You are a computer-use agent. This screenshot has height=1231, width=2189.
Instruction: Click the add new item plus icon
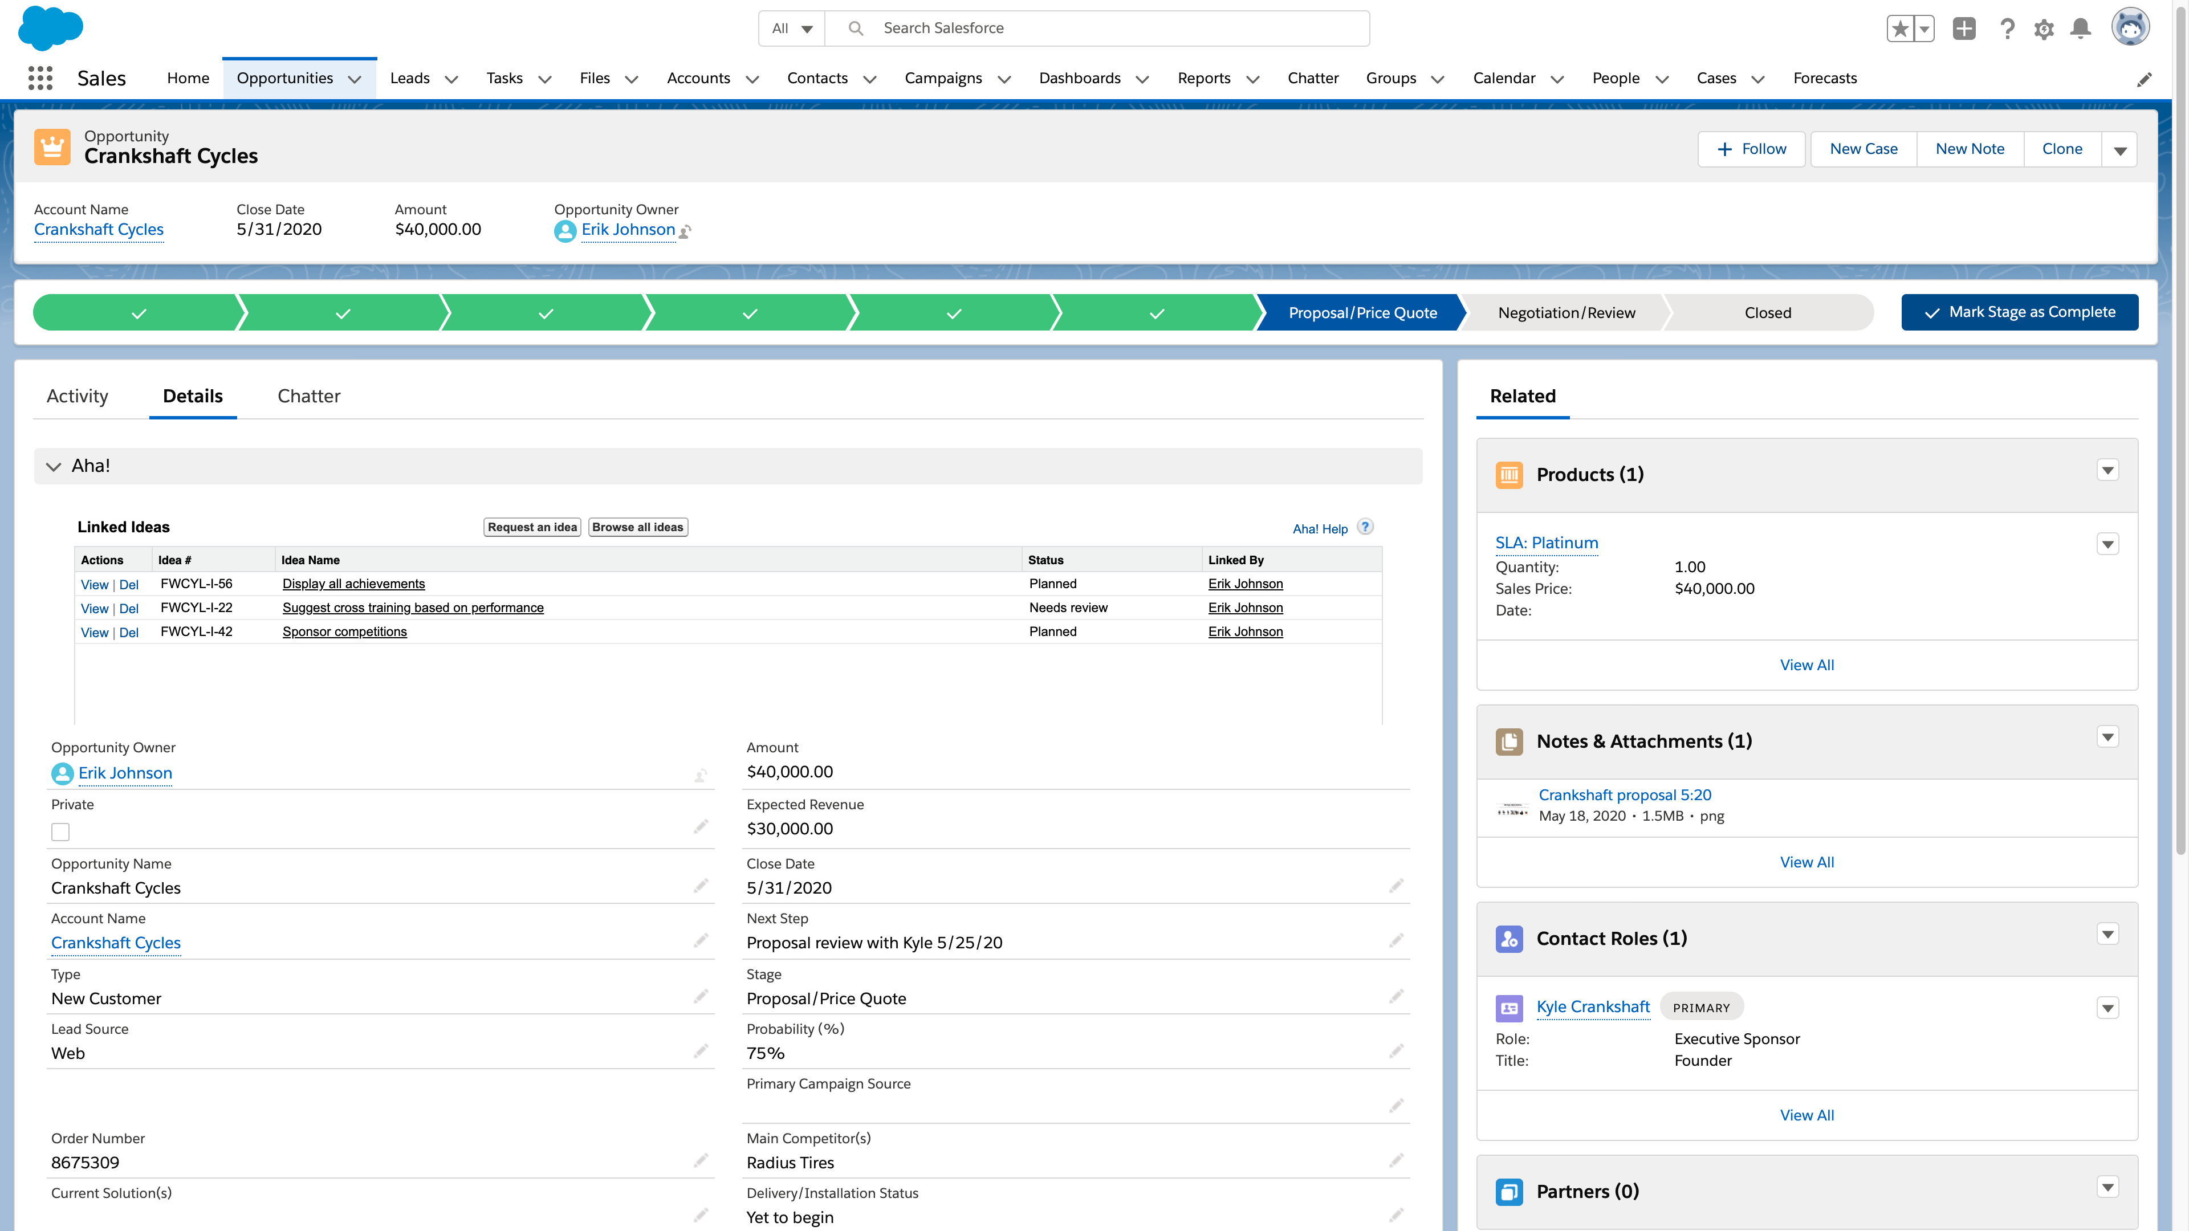pyautogui.click(x=1965, y=27)
